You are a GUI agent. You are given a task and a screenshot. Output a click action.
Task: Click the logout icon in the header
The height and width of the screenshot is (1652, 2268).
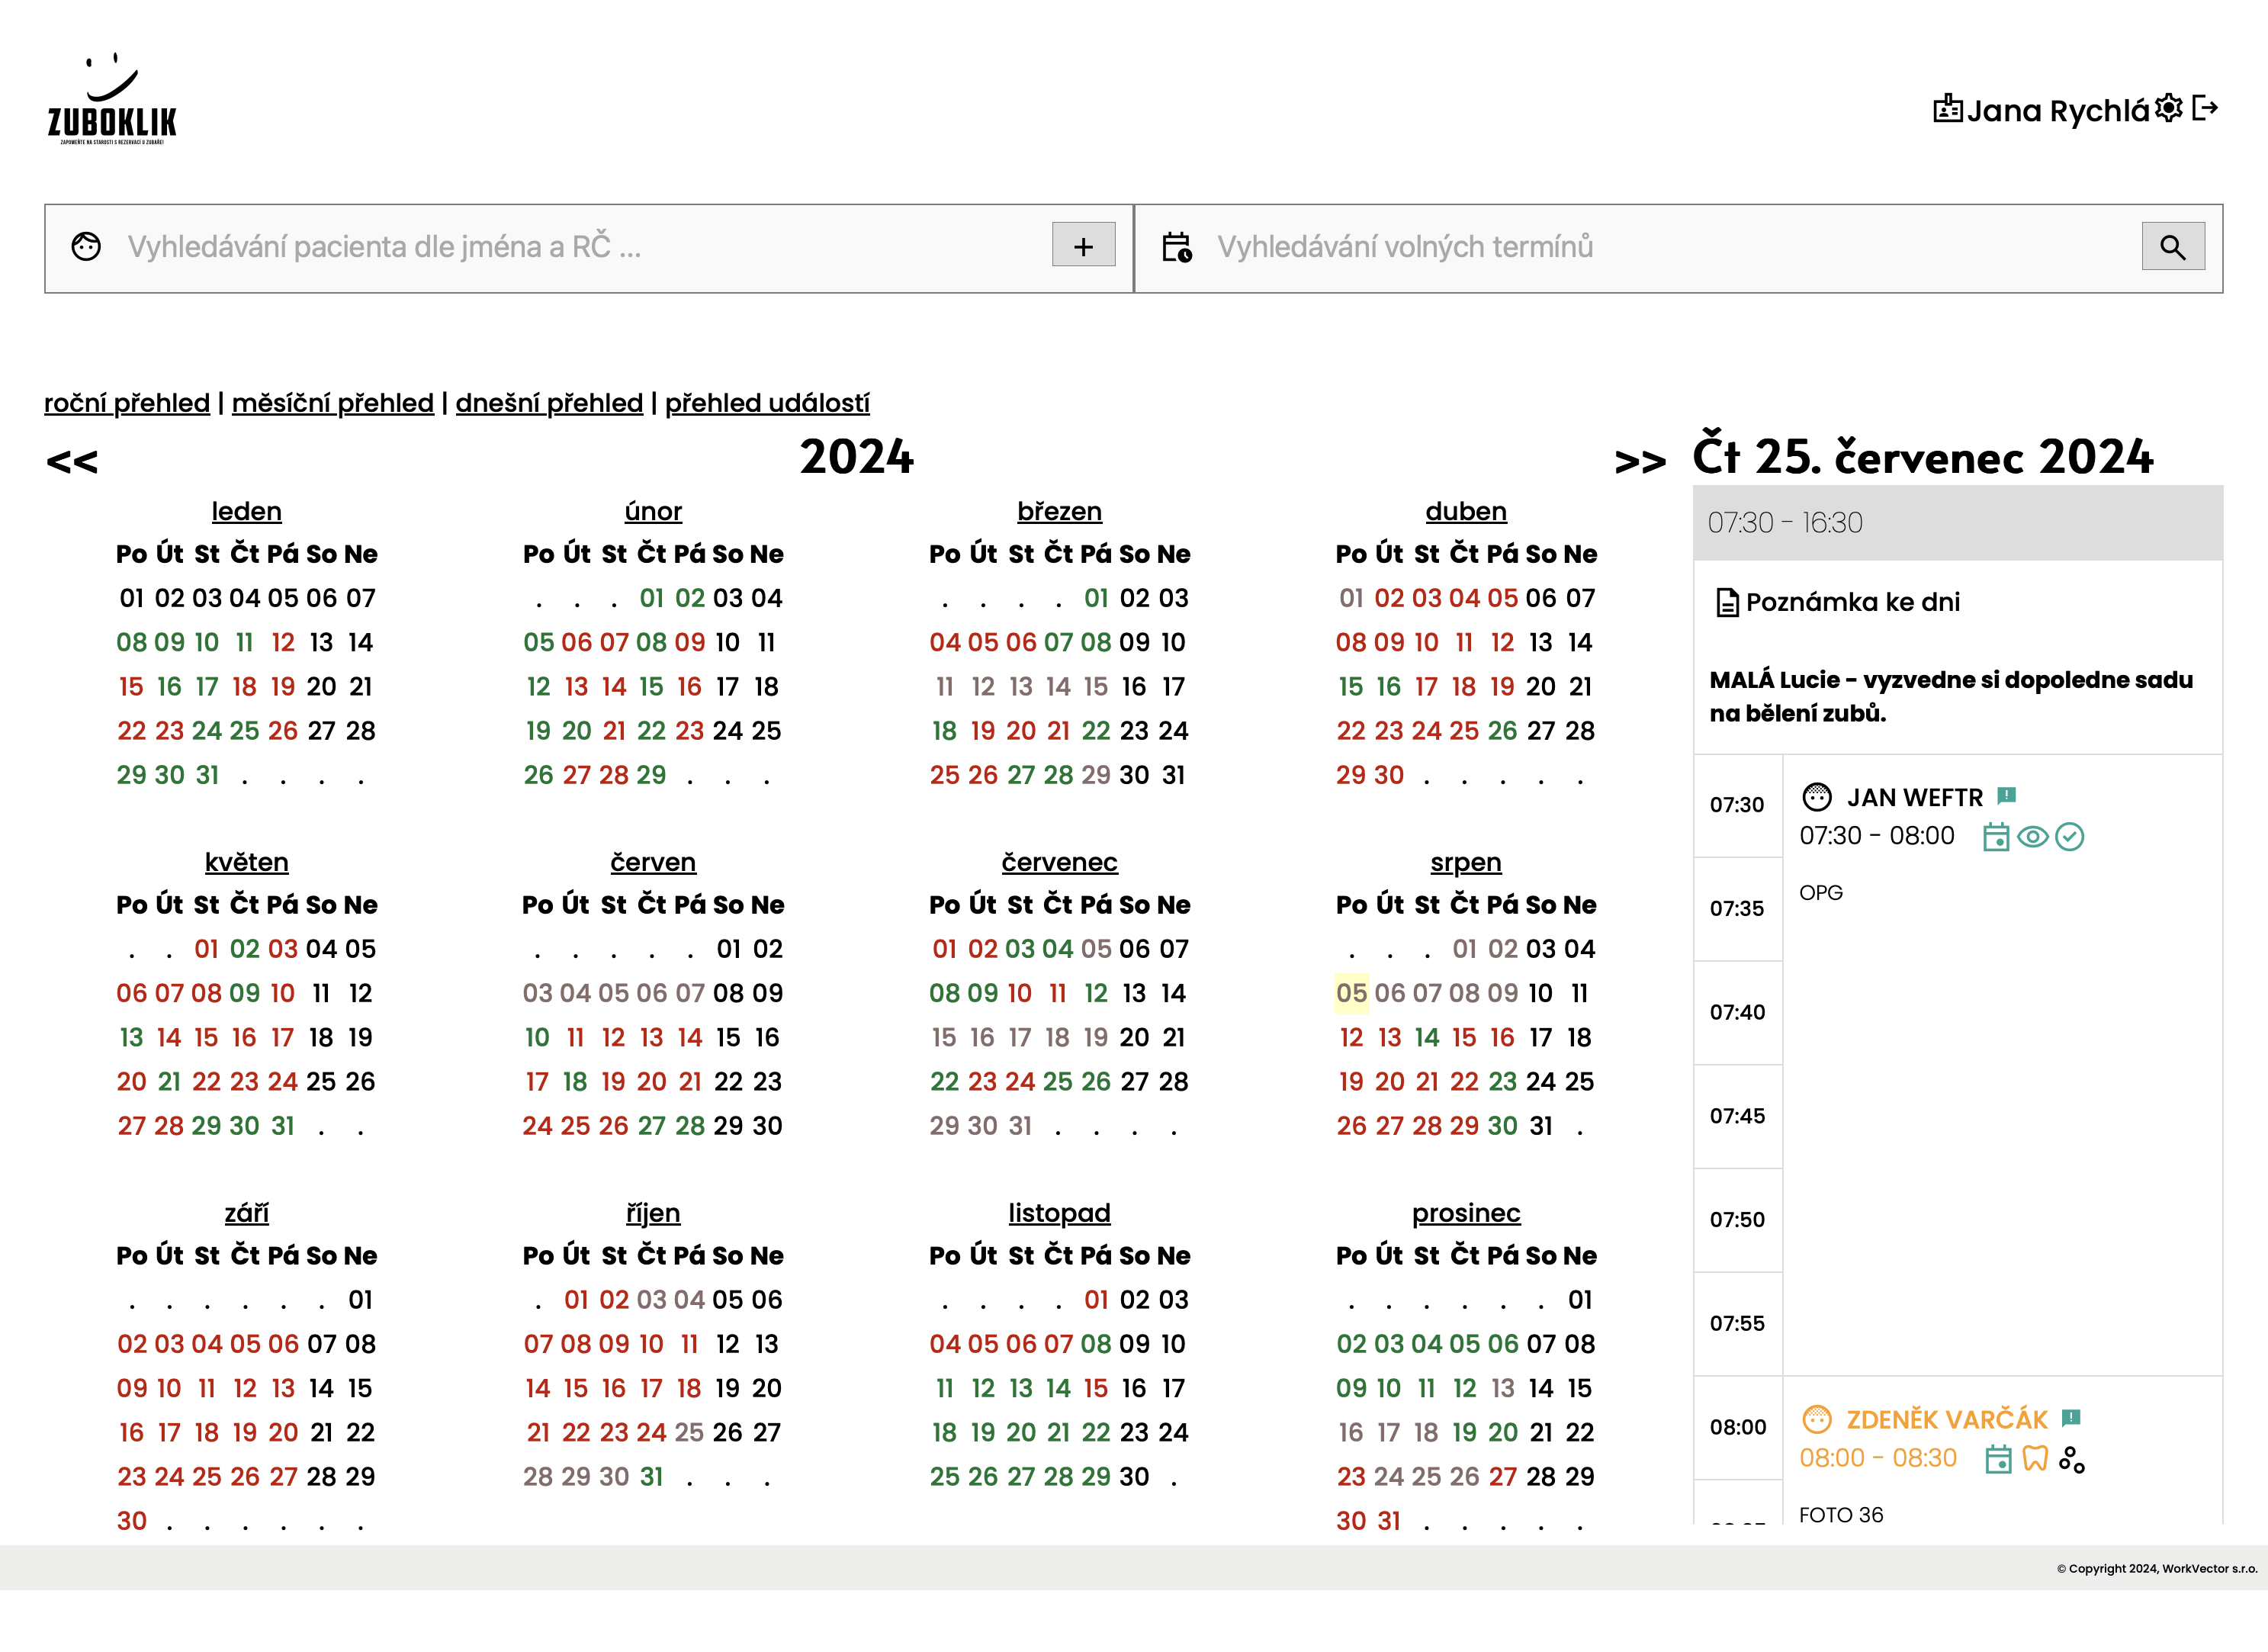tap(2205, 108)
